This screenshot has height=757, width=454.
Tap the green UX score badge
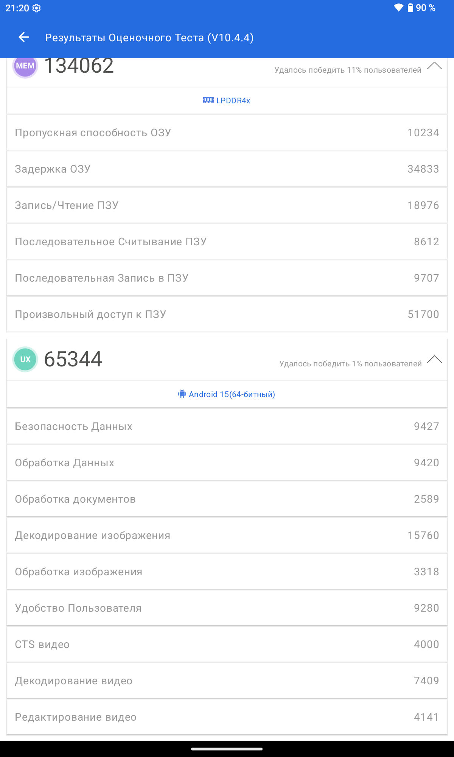(x=25, y=359)
